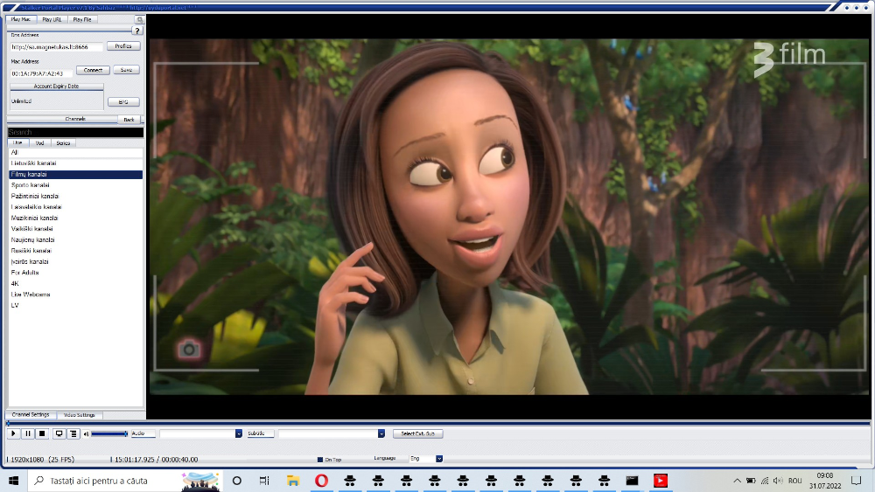The height and width of the screenshot is (492, 875).
Task: Open the notifications center icon
Action: pyautogui.click(x=857, y=481)
